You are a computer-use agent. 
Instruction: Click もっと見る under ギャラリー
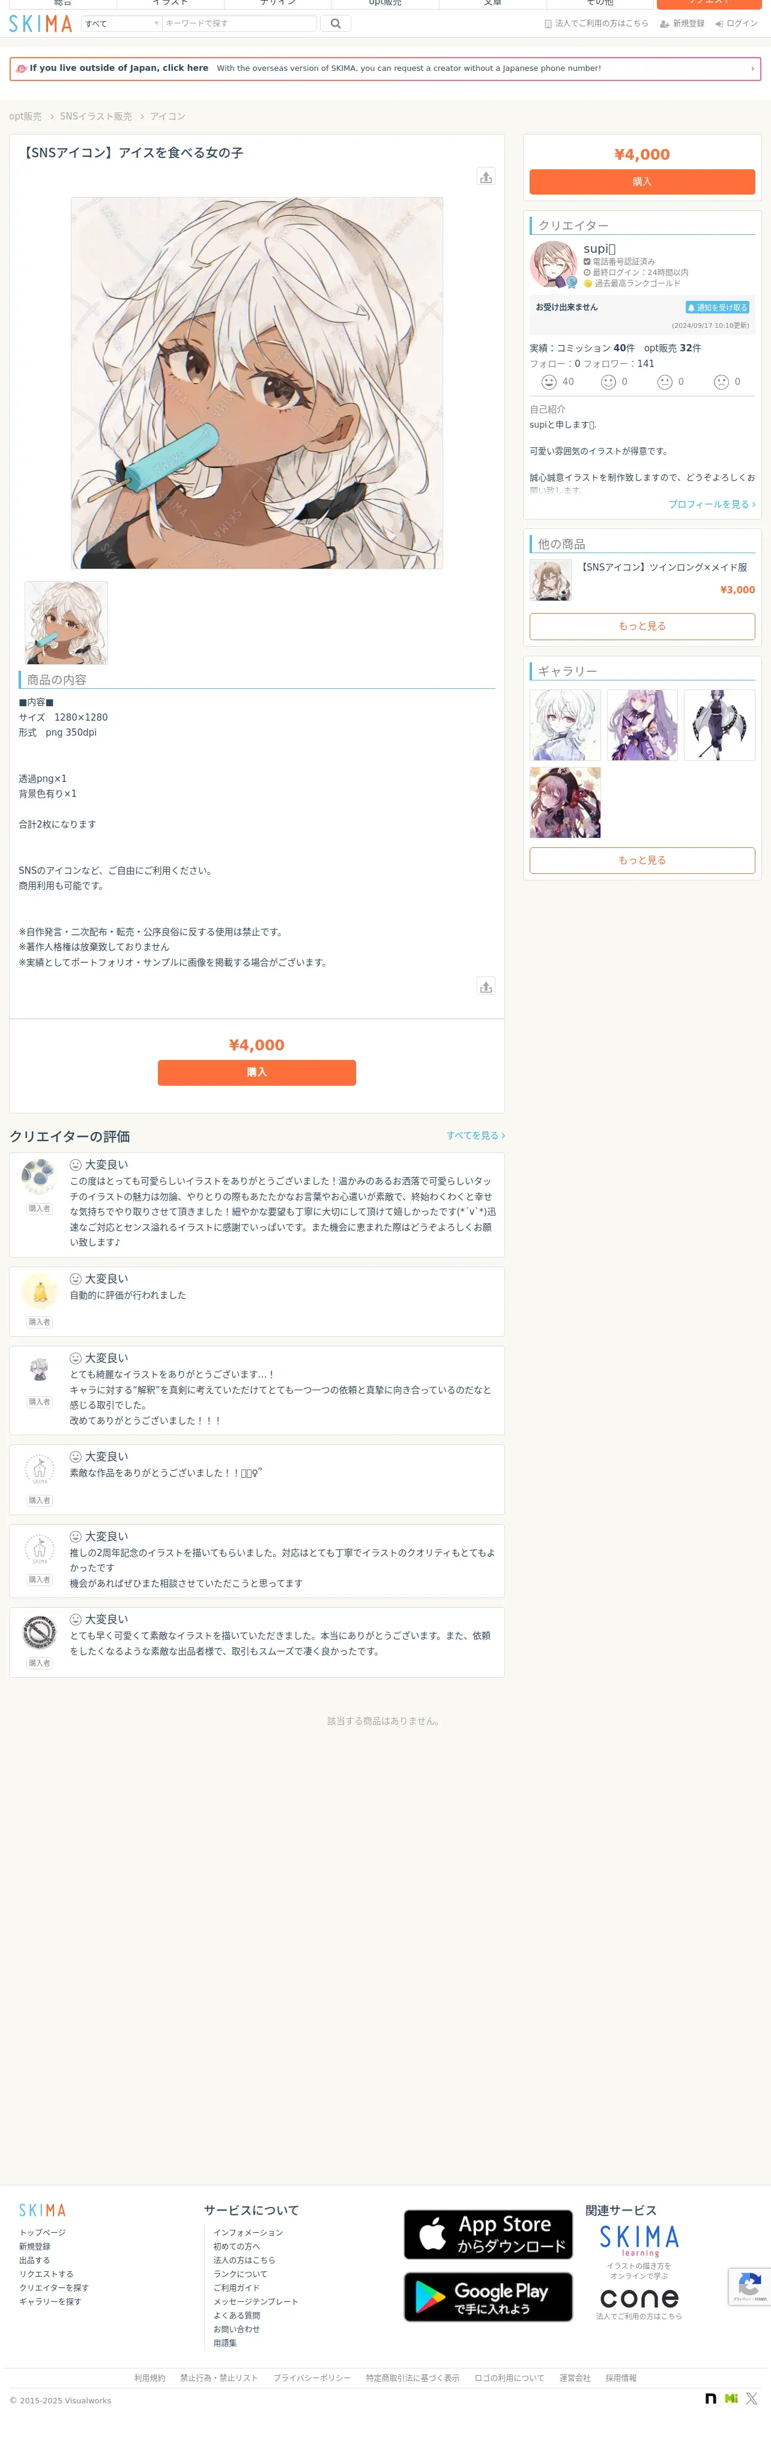tap(642, 861)
